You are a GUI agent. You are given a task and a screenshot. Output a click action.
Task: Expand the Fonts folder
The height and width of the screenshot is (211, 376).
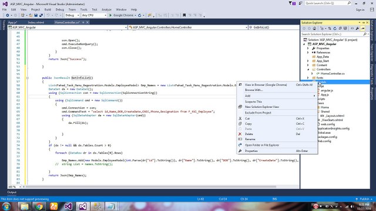(308, 78)
